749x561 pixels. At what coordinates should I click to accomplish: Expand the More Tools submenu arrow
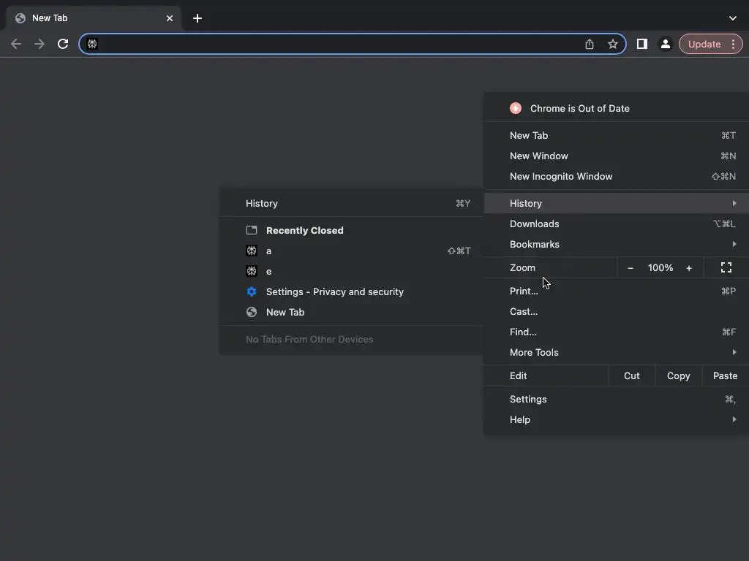[x=734, y=353]
